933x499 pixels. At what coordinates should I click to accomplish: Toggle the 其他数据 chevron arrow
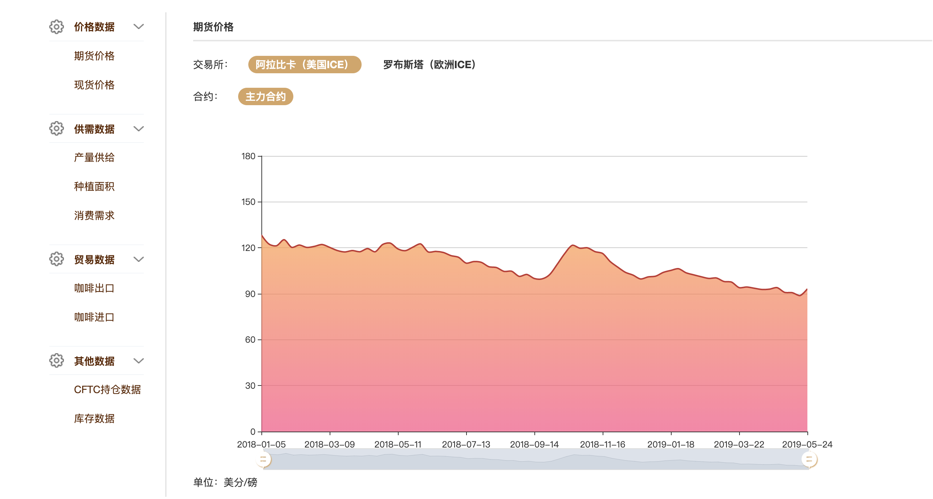(139, 361)
